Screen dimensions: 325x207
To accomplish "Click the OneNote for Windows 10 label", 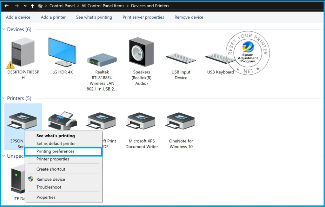I will (x=181, y=144).
